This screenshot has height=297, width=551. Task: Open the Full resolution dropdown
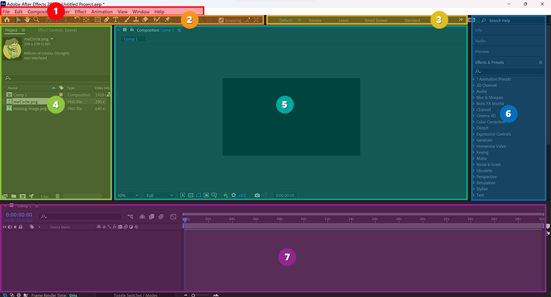(160, 195)
